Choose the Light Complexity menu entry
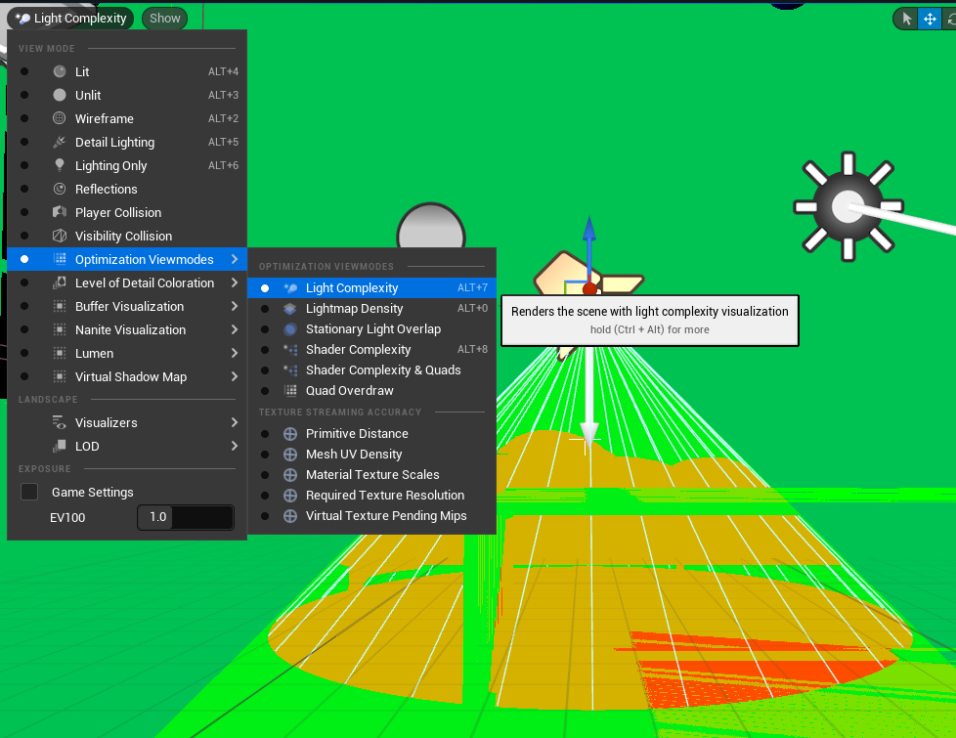This screenshot has width=956, height=738. click(371, 288)
